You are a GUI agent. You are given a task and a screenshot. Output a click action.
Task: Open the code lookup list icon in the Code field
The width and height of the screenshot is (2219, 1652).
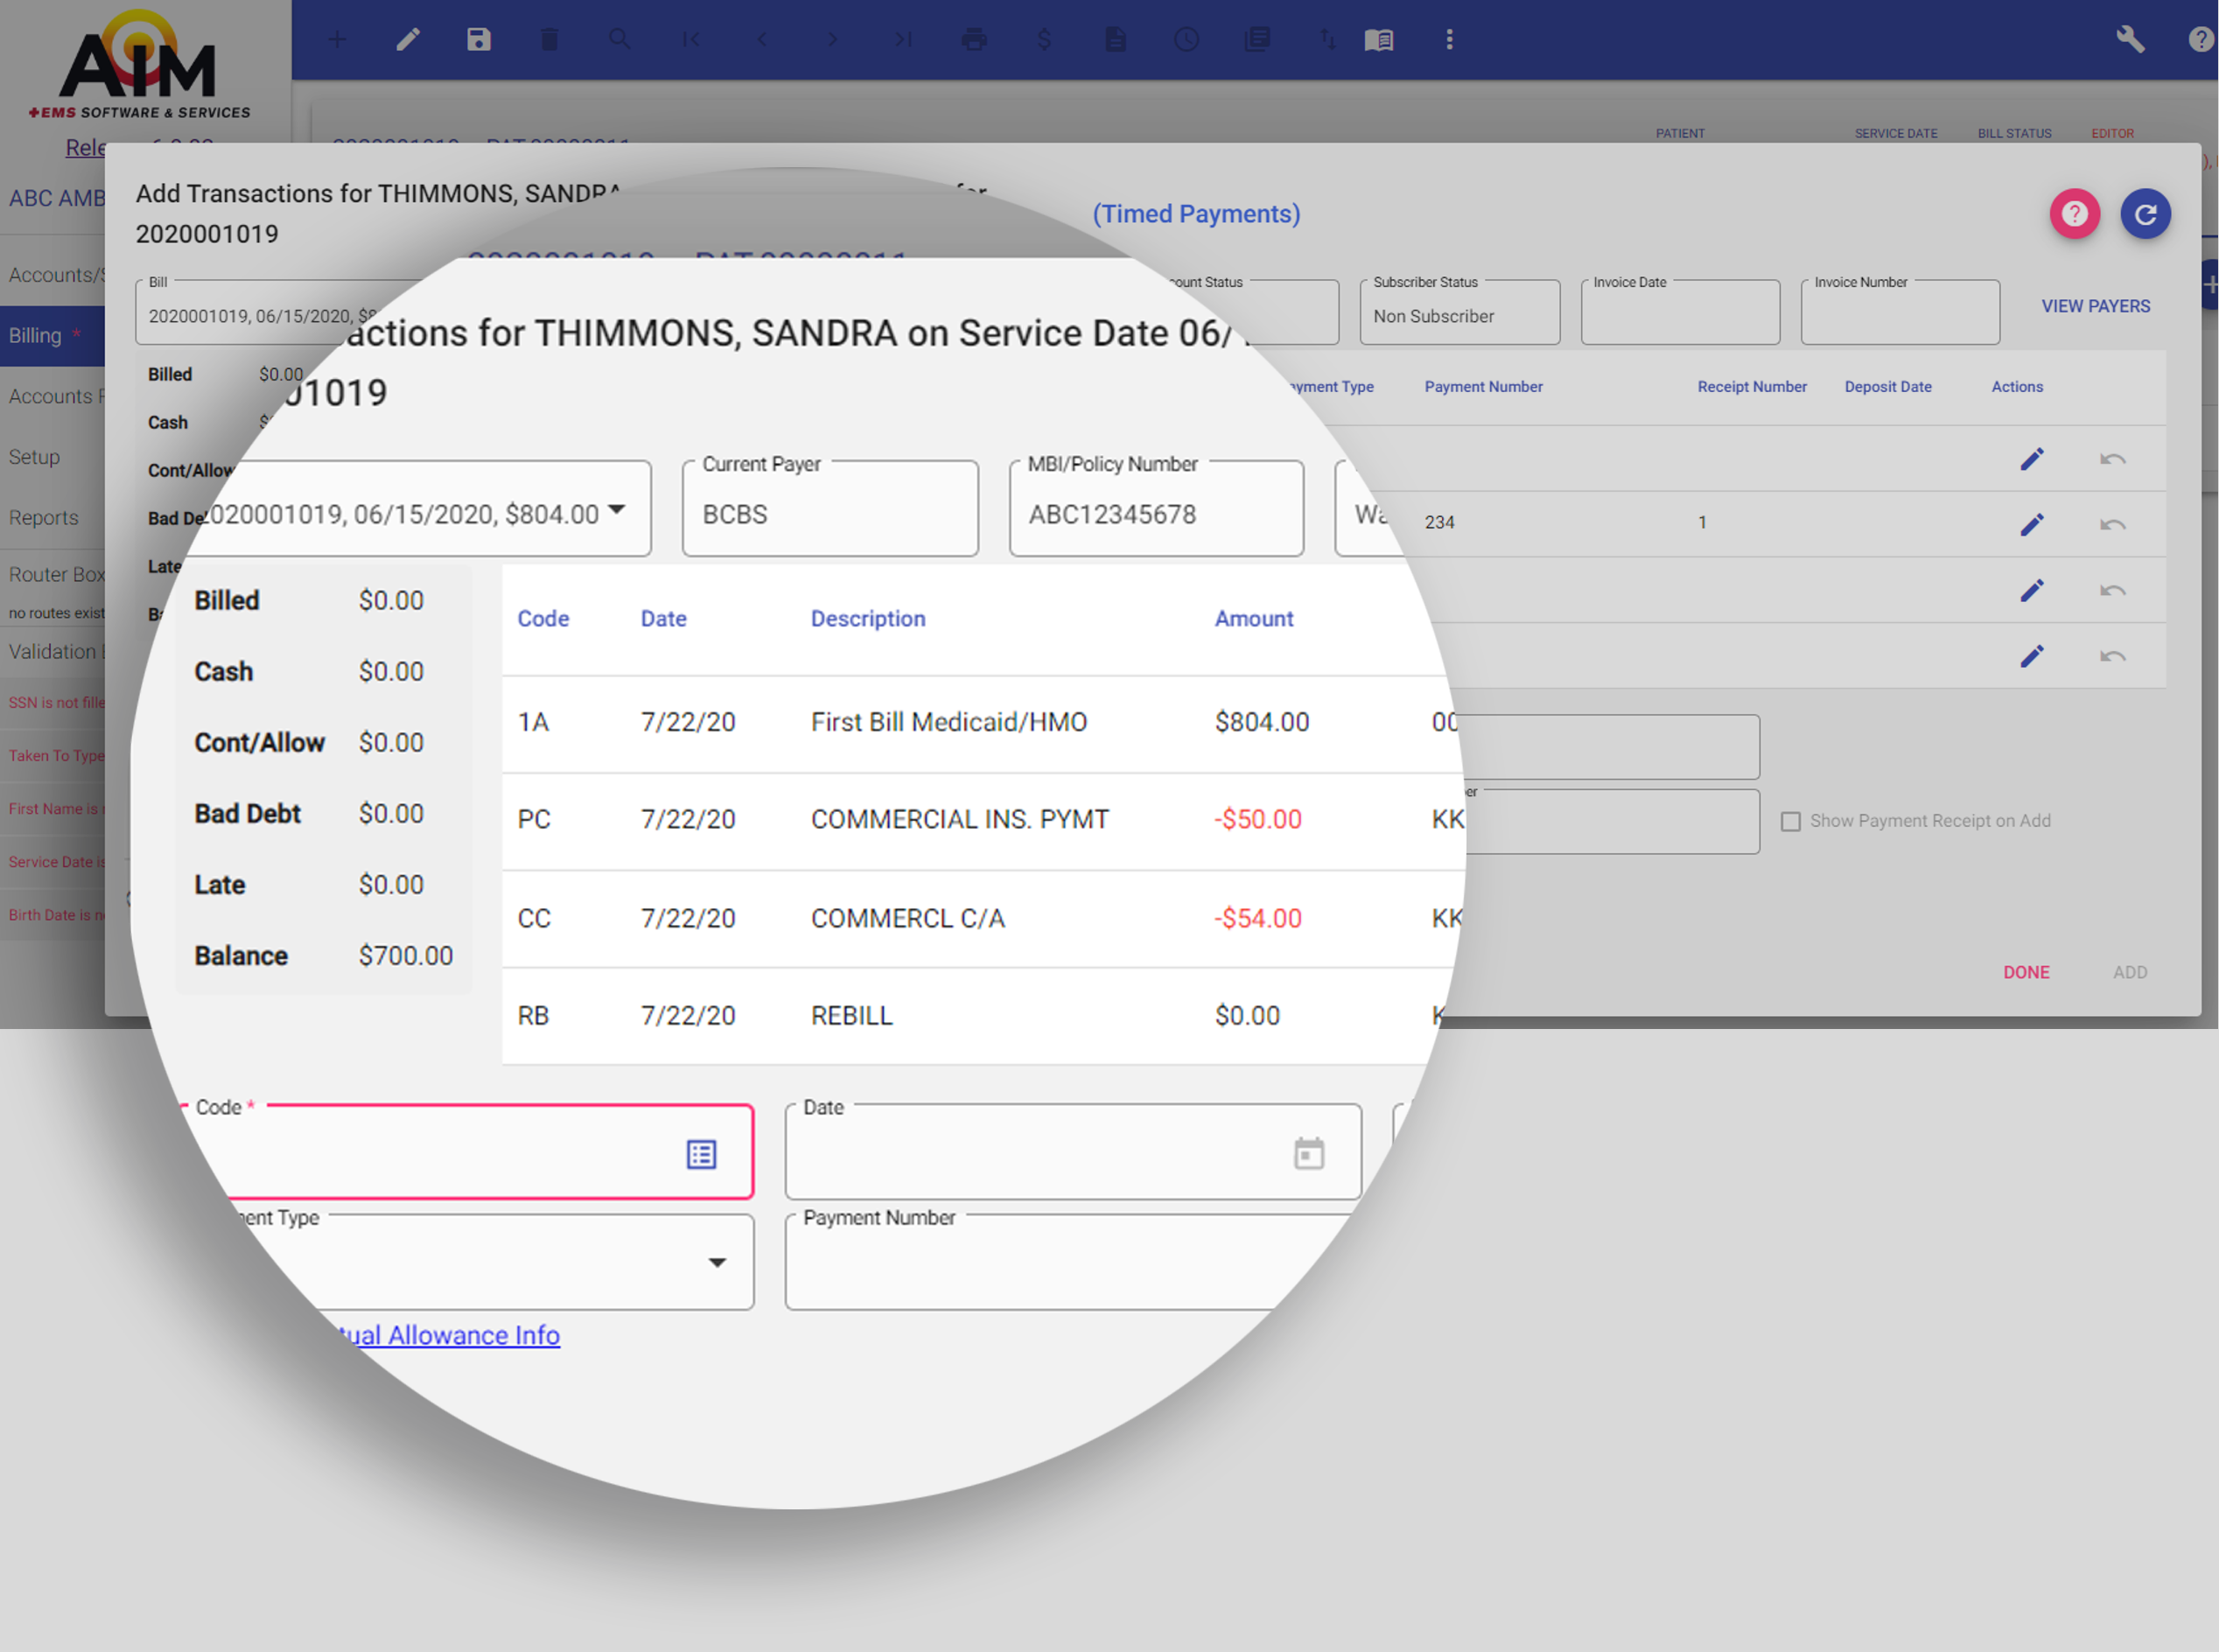click(701, 1154)
